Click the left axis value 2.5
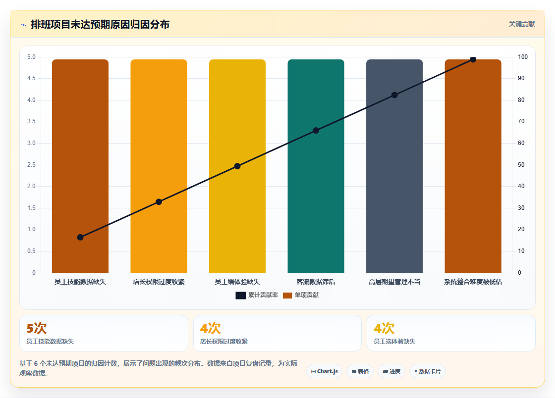Image resolution: width=555 pixels, height=398 pixels. [32, 165]
